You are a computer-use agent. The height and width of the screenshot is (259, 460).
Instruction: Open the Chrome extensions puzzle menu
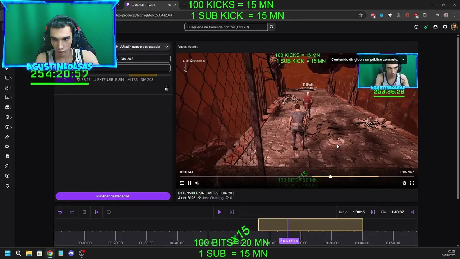(x=425, y=15)
